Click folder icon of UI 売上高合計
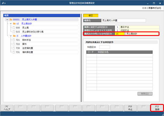The height and width of the screenshot is (116, 164). click(x=14, y=24)
